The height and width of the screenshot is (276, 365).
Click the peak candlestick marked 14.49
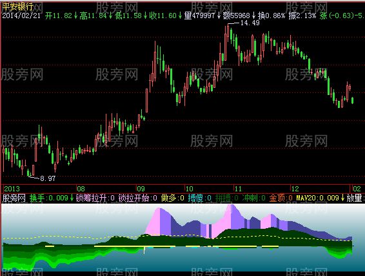[x=228, y=33]
